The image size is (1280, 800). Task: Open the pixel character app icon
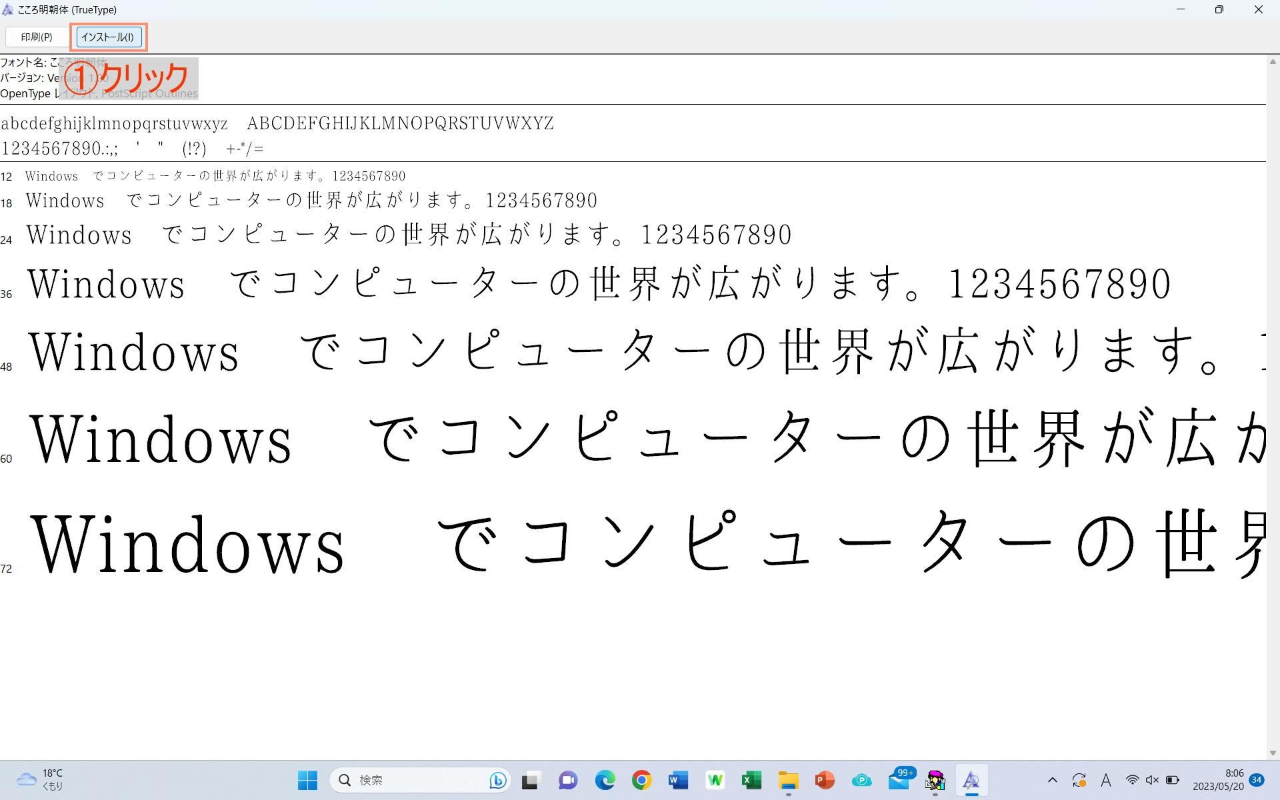pos(935,780)
